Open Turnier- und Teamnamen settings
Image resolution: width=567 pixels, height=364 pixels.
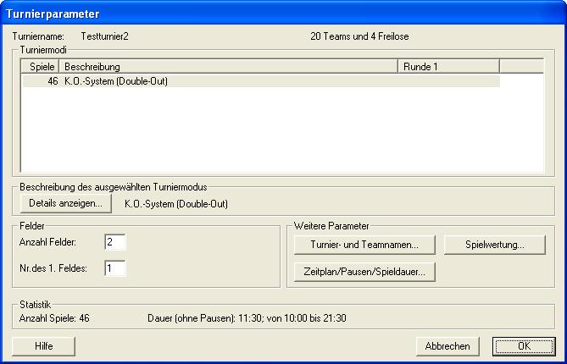[x=365, y=245]
